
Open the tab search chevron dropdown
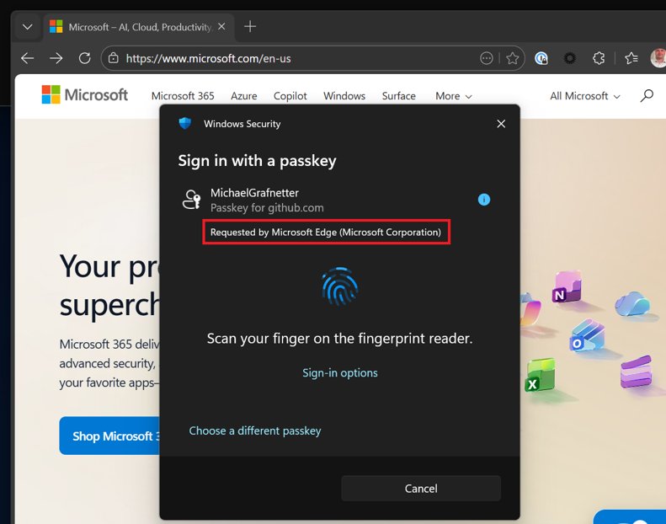pos(28,27)
